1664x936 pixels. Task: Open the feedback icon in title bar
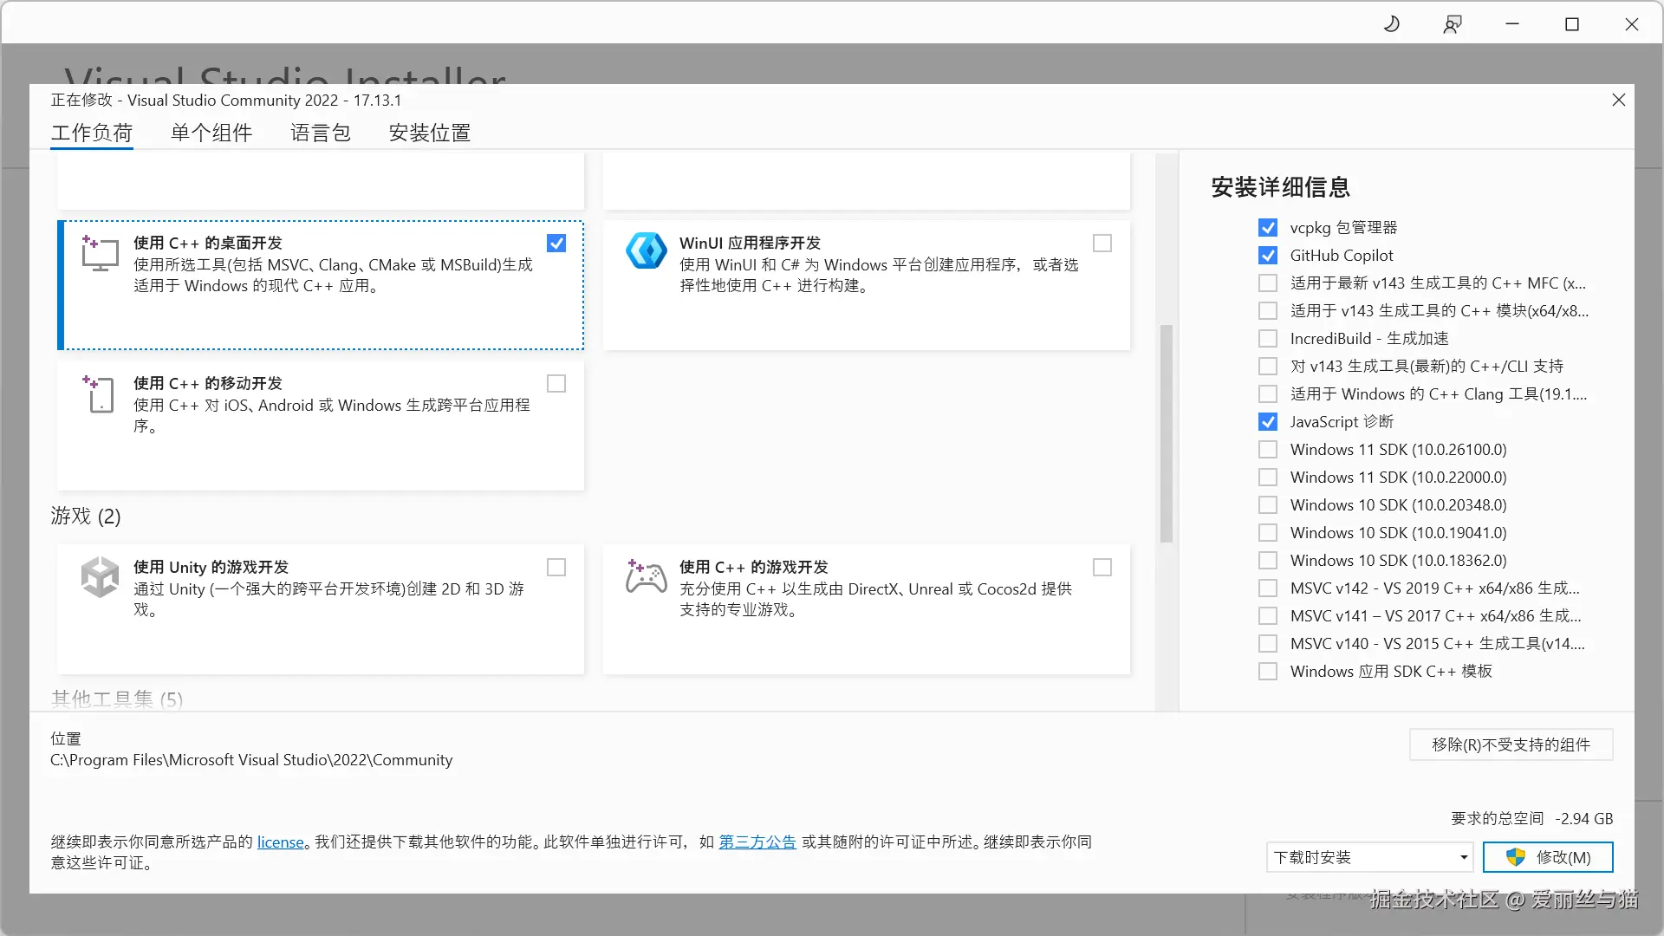(x=1453, y=24)
